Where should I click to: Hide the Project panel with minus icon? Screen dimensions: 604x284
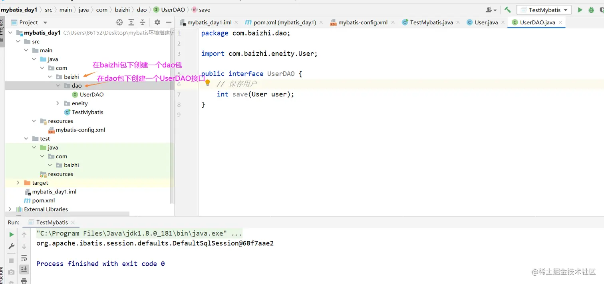click(169, 22)
